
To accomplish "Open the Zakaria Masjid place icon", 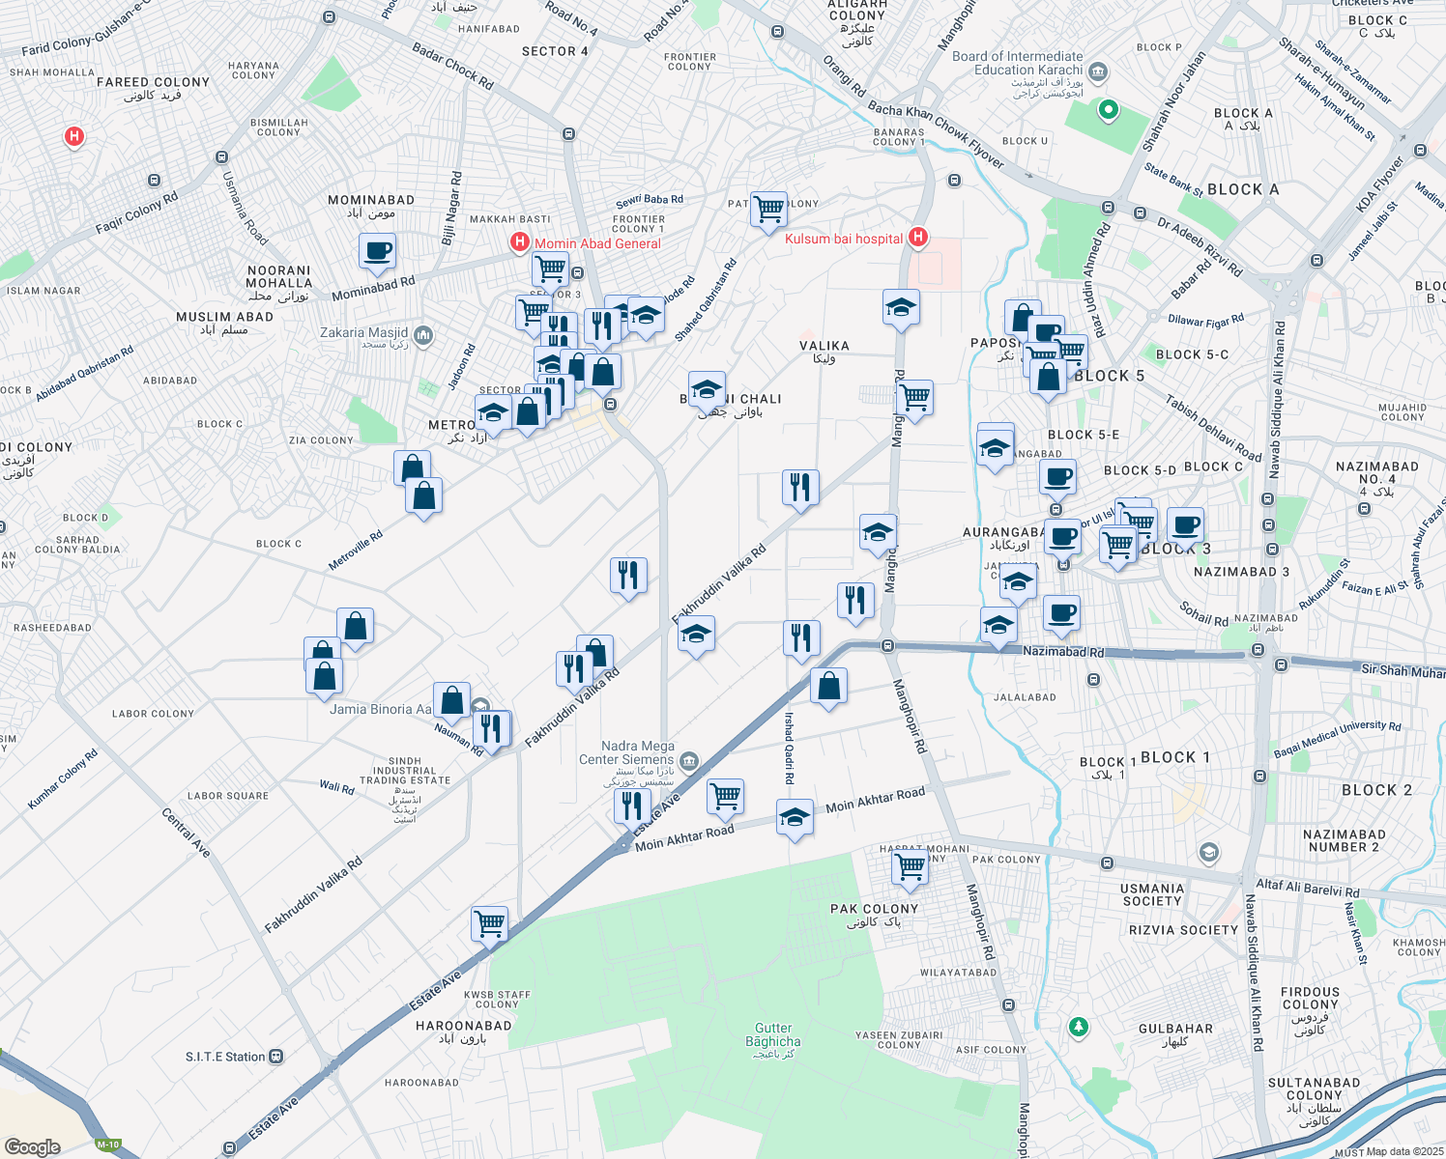I will click(422, 334).
